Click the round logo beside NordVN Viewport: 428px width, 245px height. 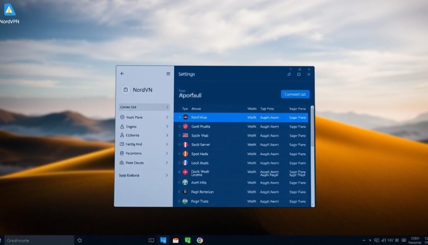[x=125, y=89]
